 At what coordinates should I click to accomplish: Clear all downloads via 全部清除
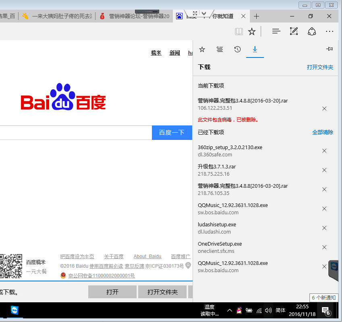(x=323, y=132)
